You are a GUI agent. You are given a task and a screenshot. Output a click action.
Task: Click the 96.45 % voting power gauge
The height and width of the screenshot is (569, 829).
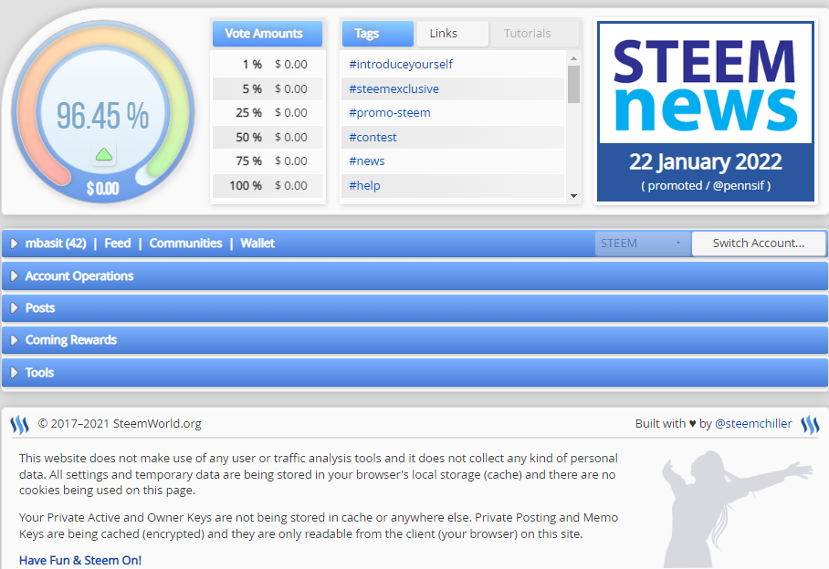[103, 111]
